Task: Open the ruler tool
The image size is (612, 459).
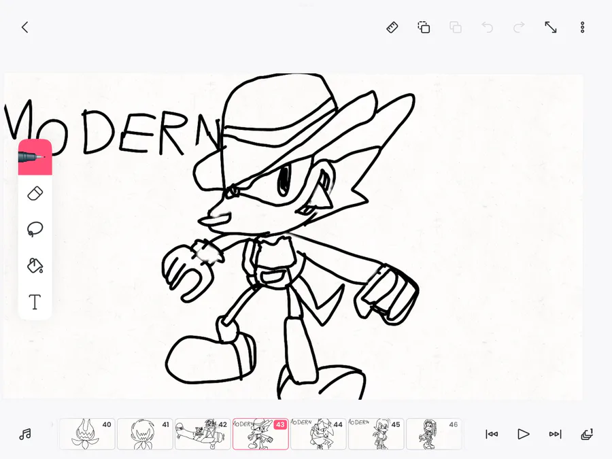Action: point(392,27)
